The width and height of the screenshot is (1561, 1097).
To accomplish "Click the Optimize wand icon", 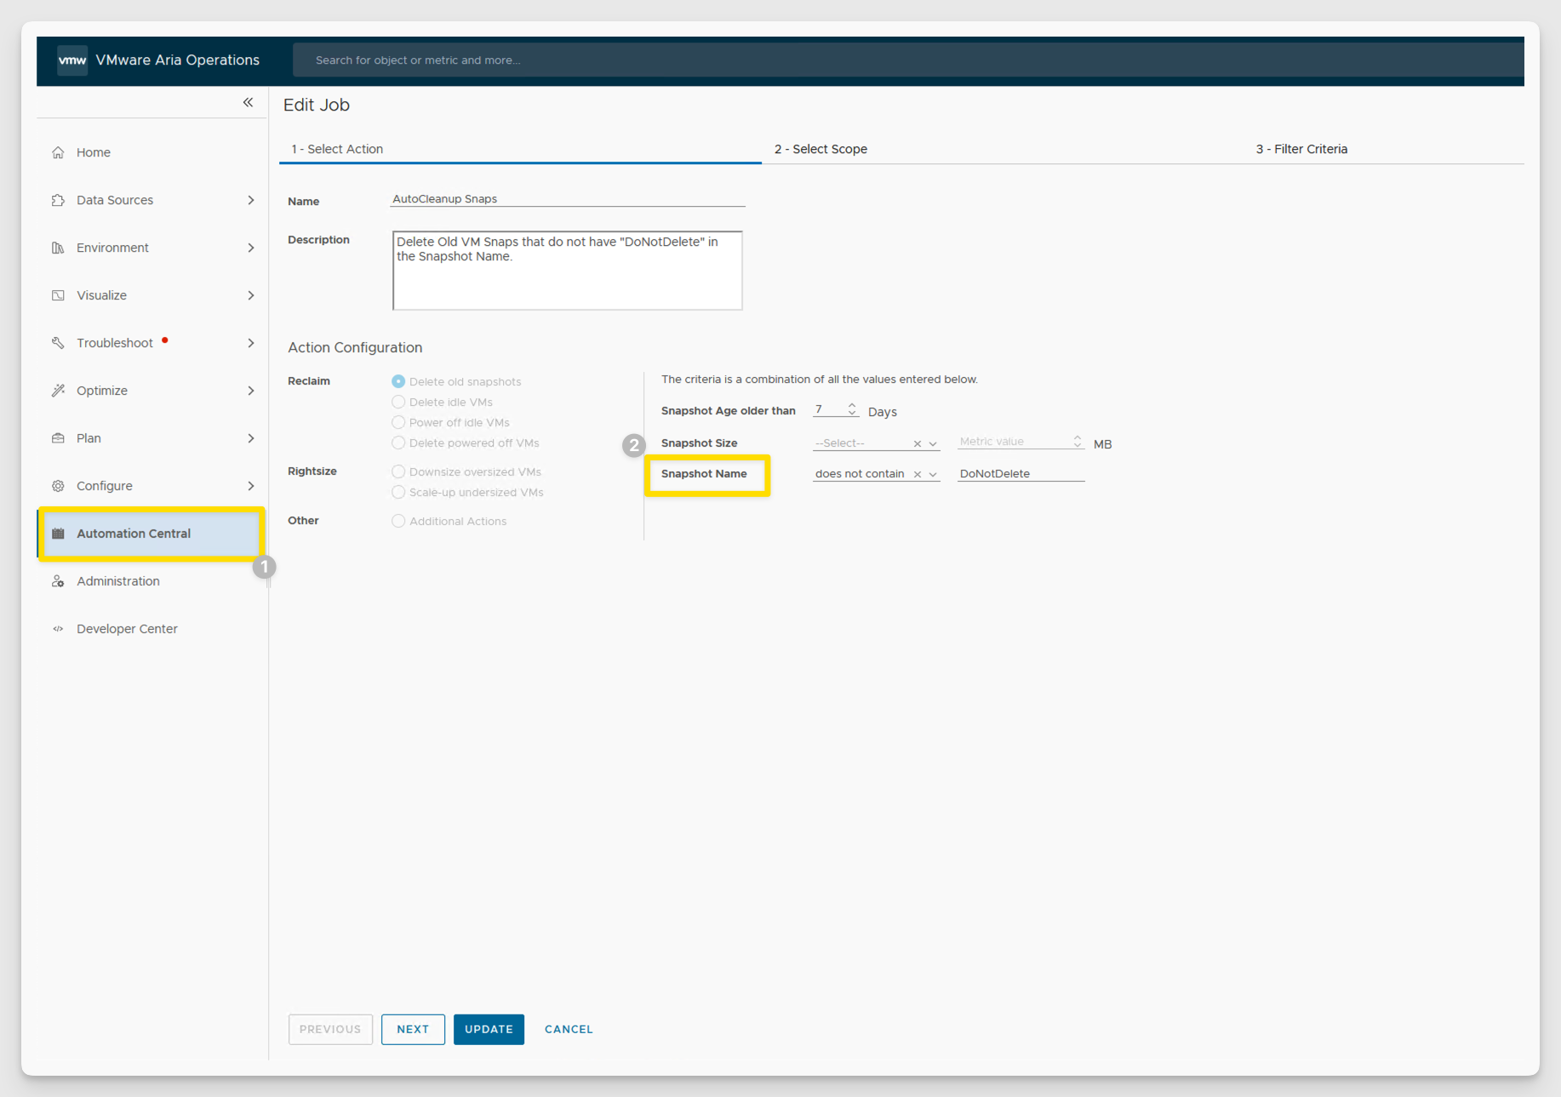I will click(x=58, y=391).
